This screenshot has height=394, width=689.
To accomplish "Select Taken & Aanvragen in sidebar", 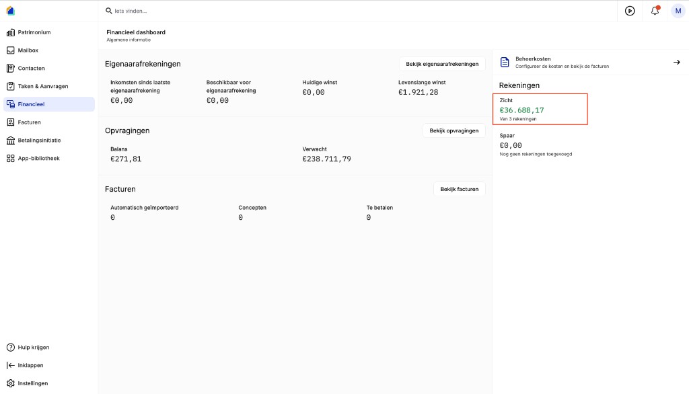I will [x=48, y=87].
